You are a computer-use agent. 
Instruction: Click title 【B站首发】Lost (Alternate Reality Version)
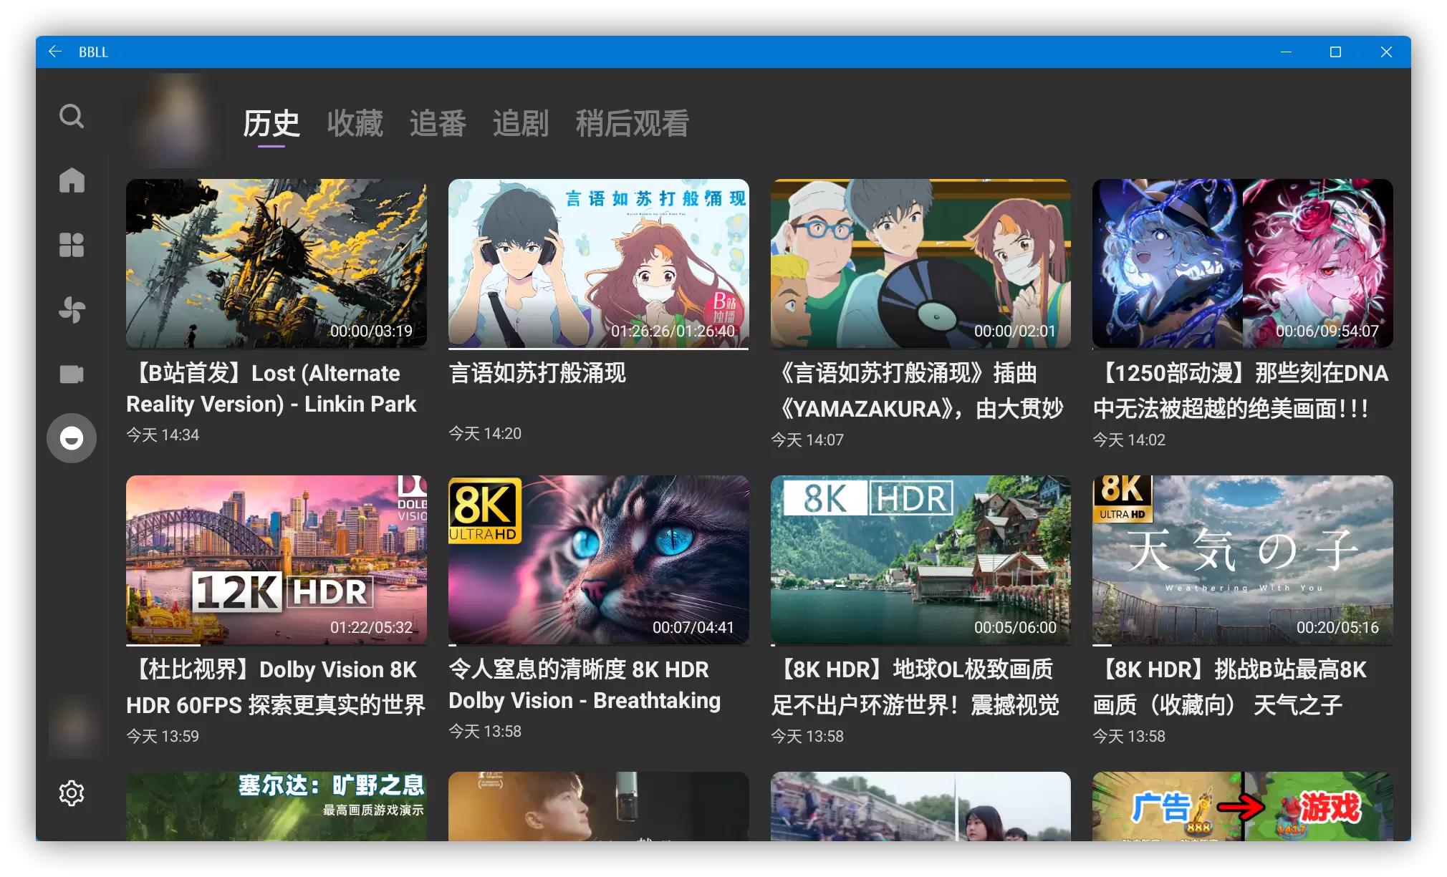coord(271,389)
